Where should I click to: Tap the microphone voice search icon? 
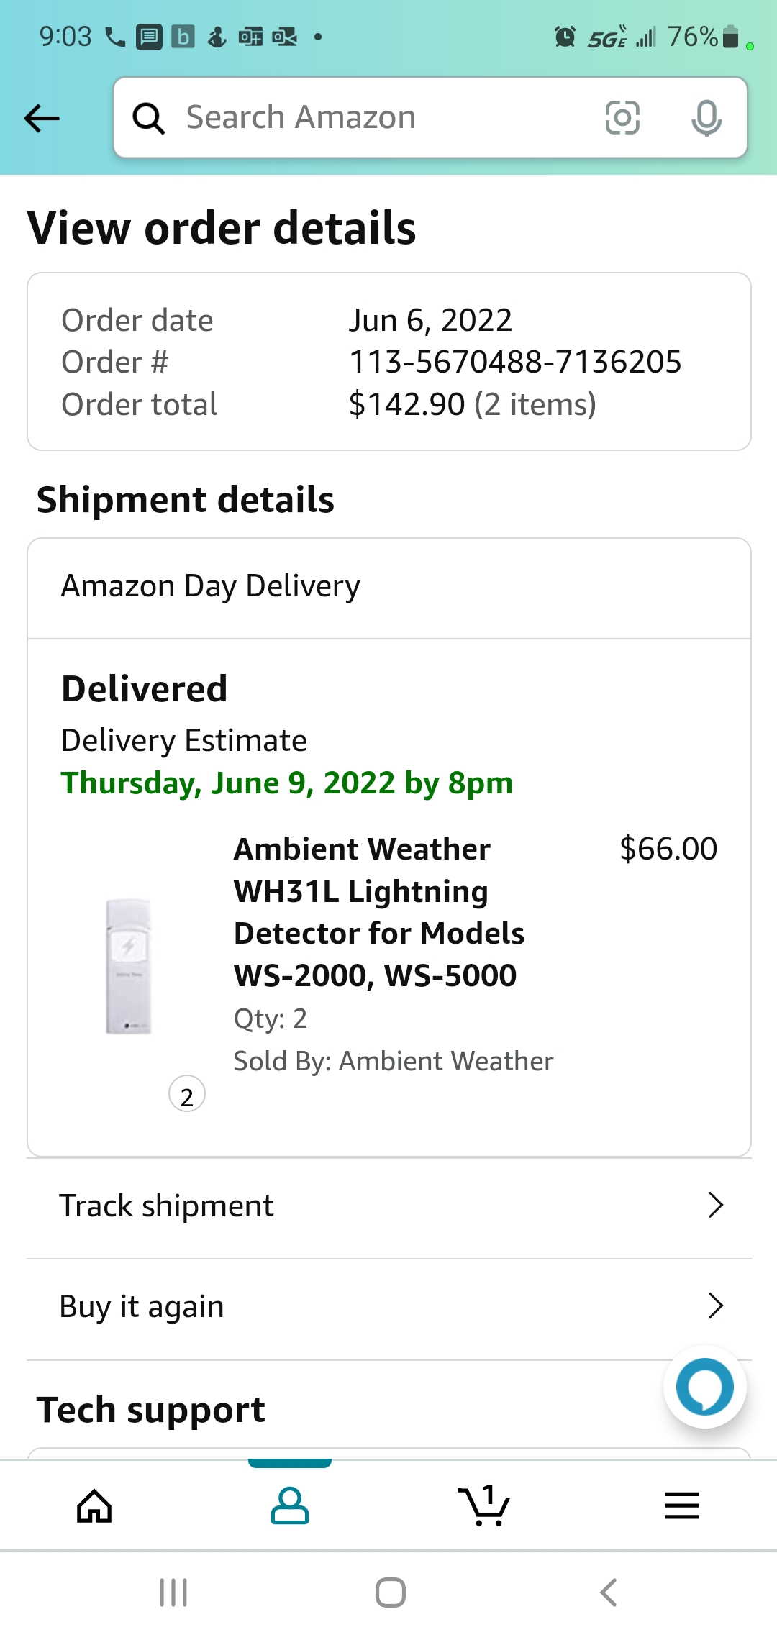[x=706, y=118]
